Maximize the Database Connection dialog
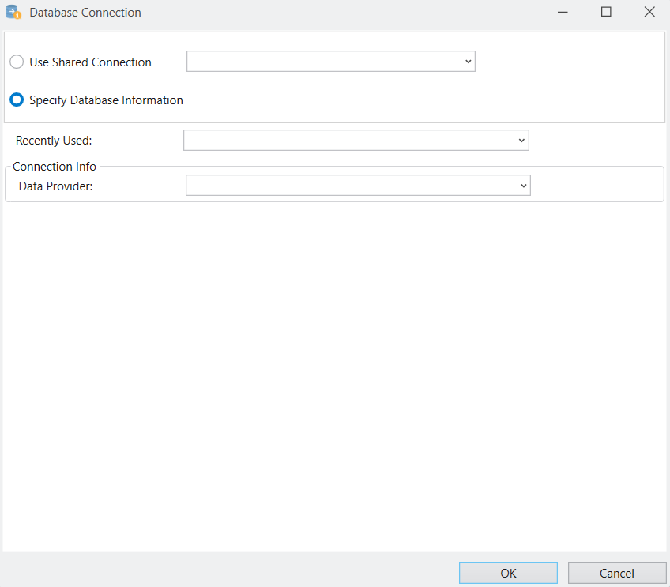The width and height of the screenshot is (670, 587). tap(606, 13)
